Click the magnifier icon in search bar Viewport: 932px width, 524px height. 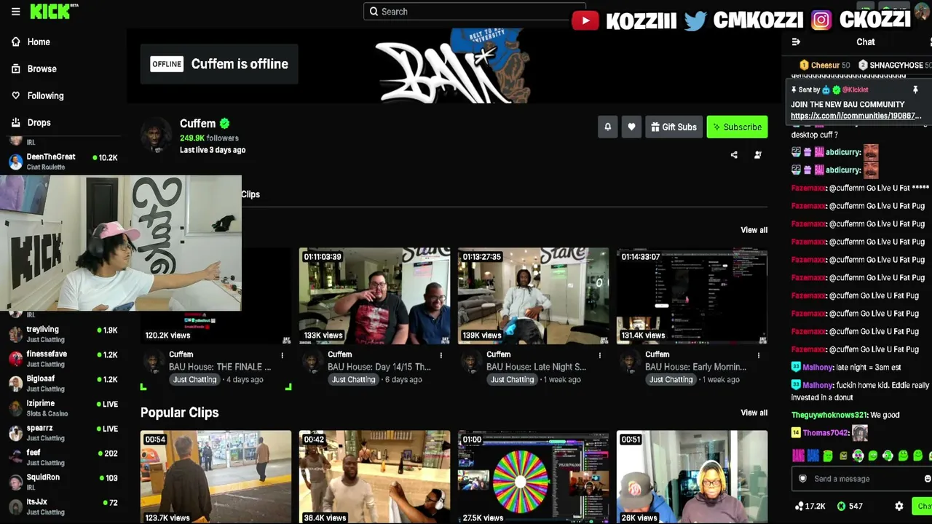(x=374, y=12)
